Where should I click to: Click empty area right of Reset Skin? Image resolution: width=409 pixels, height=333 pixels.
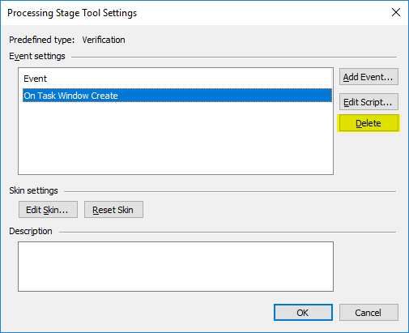pos(270,210)
